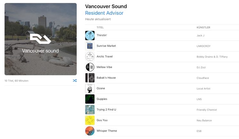This screenshot has height=139, width=239.
Task: Click the Vancouver Sound playlist cover artwork
Action: [x=41, y=39]
